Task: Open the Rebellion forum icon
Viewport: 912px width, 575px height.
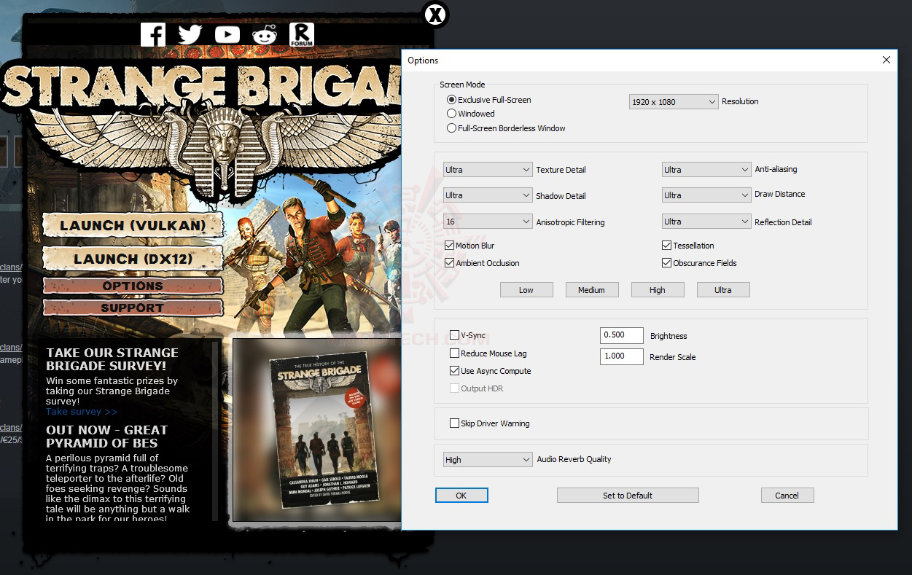Action: click(302, 34)
